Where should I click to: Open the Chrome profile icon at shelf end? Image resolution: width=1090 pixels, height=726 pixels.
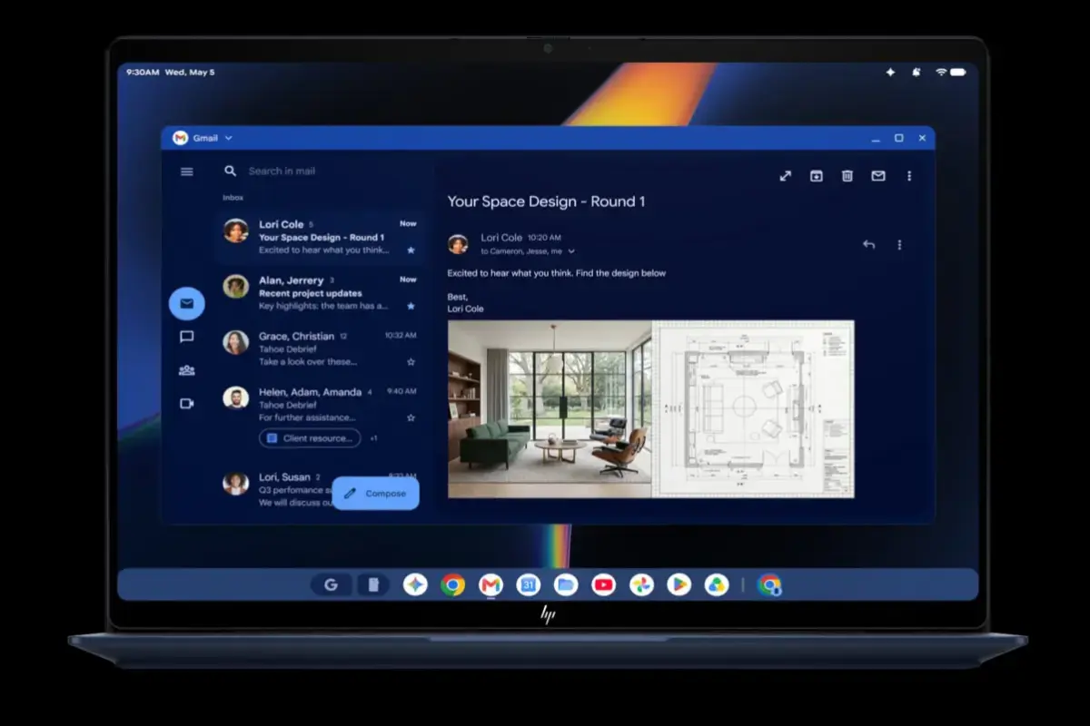click(x=770, y=585)
